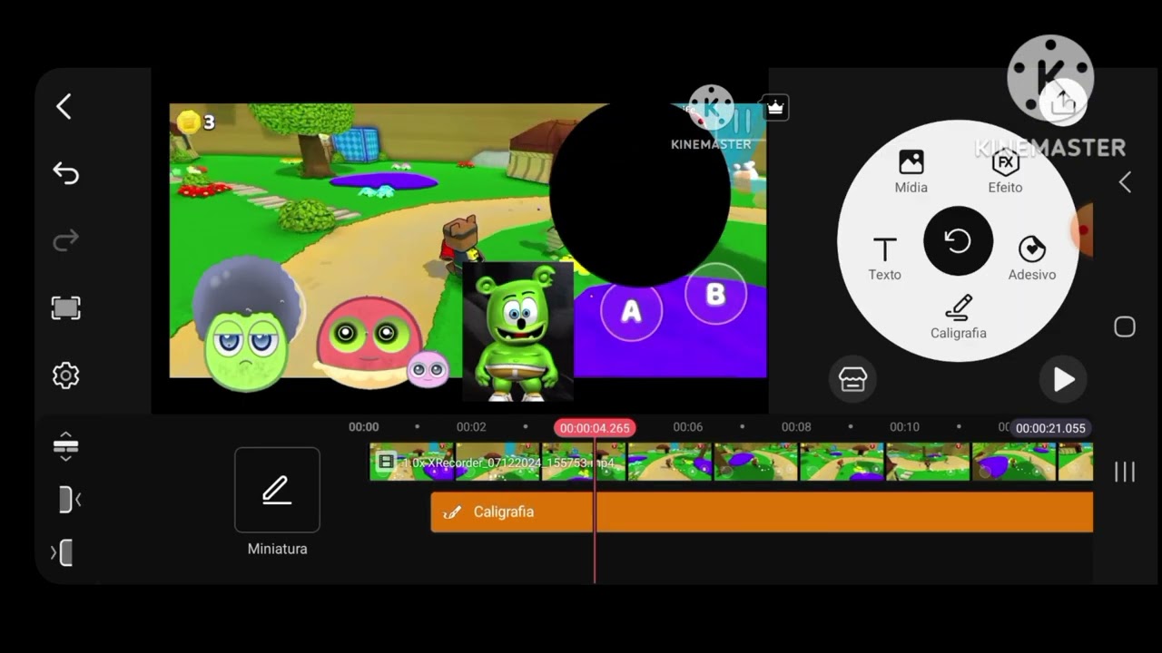Expand the timeline tracks view

pos(65,446)
